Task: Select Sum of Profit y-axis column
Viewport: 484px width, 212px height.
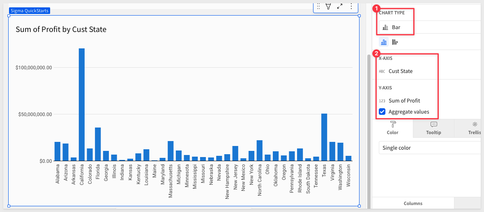Action: coord(404,101)
